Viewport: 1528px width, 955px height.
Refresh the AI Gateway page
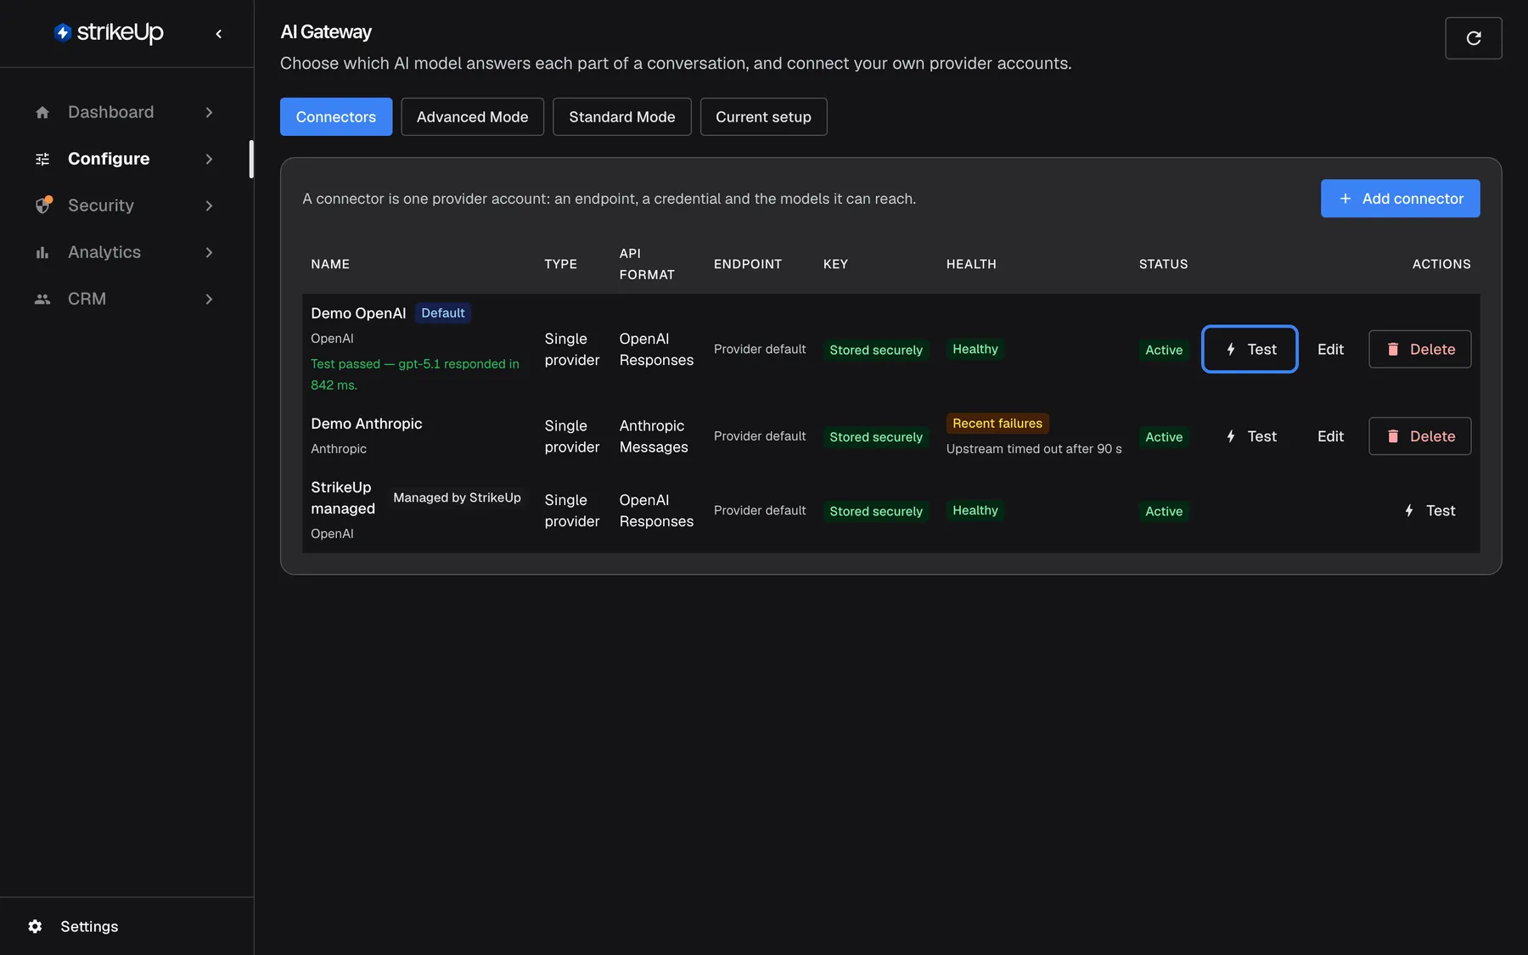[x=1474, y=38]
